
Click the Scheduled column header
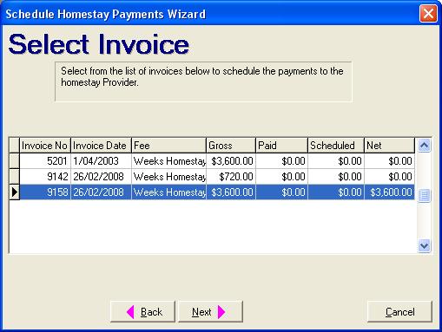[336, 146]
